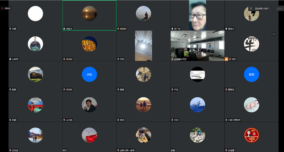Click the mic icon next to 卢俭
The image size is (284, 152).
[172, 89]
